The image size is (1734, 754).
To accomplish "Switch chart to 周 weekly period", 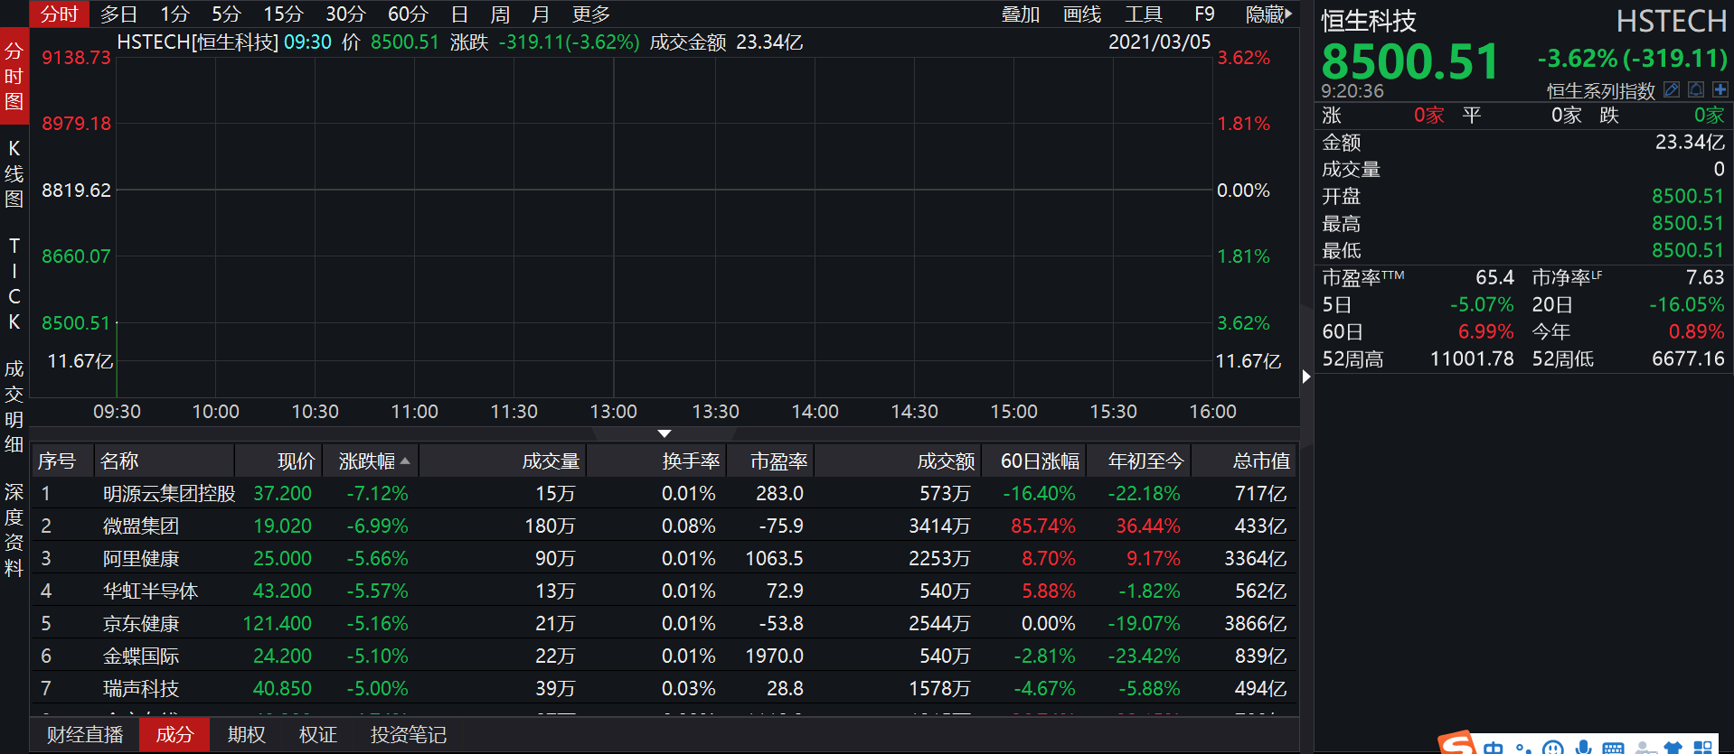I will click(x=500, y=14).
